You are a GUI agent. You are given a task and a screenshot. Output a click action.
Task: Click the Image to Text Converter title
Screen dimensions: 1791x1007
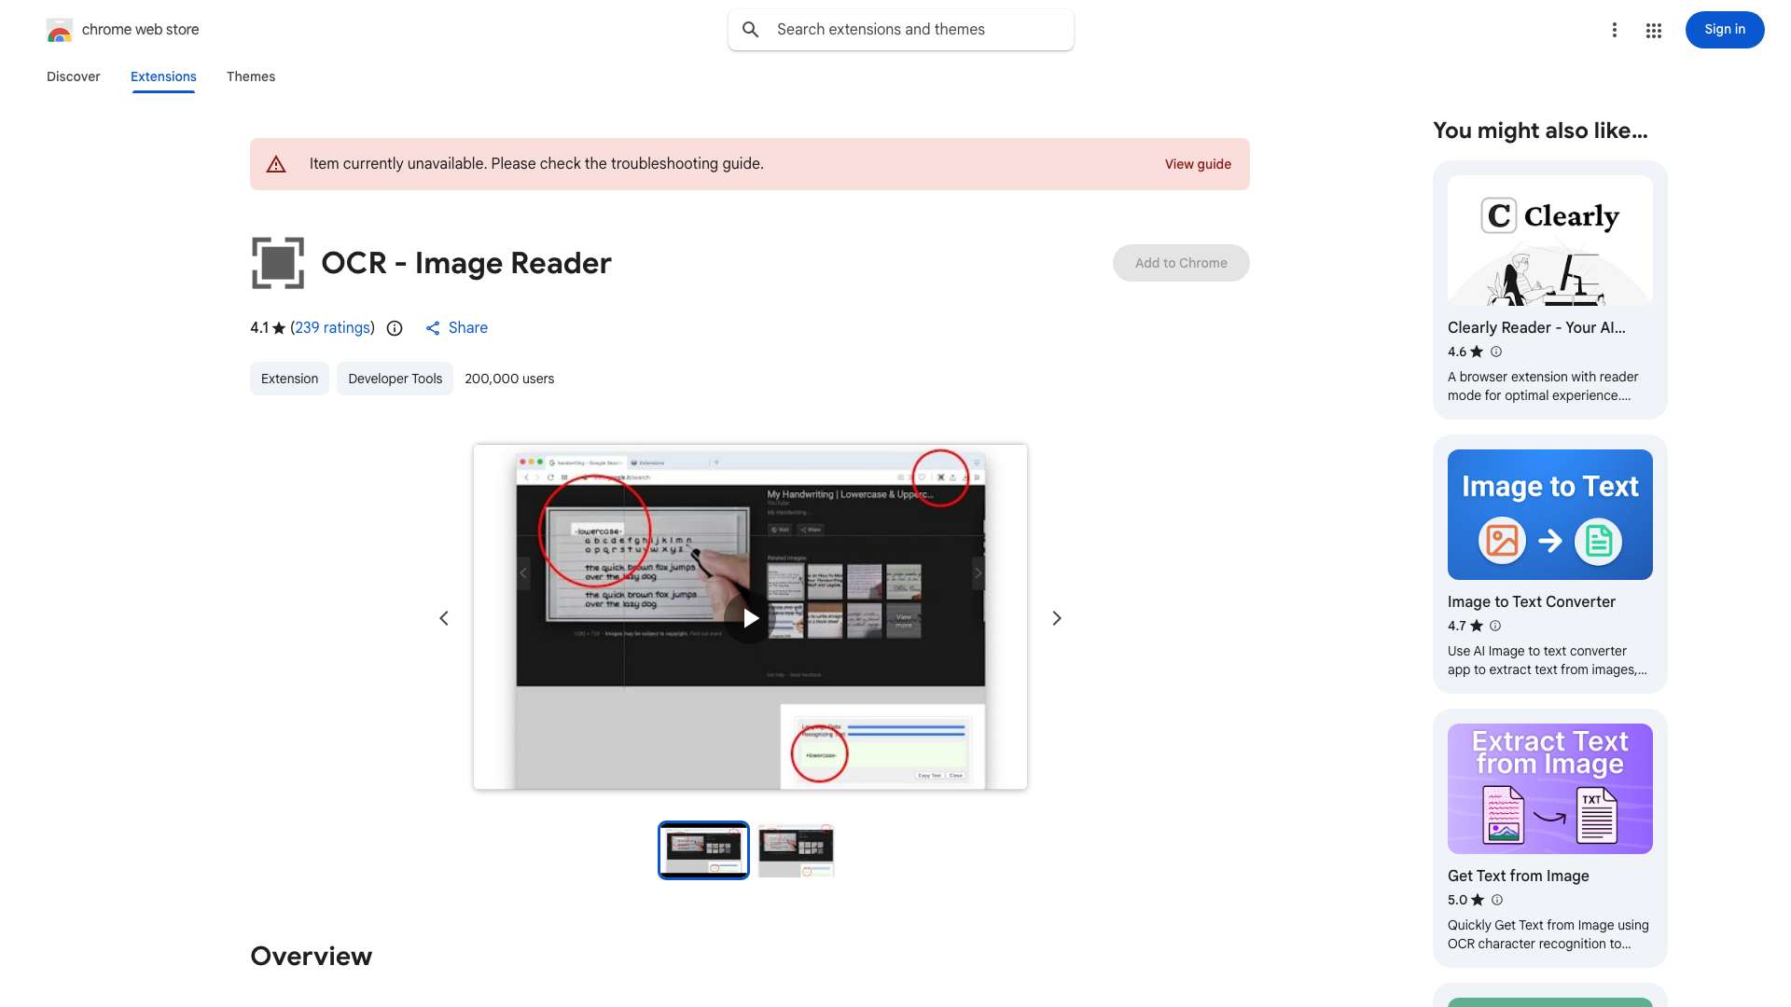(1532, 601)
